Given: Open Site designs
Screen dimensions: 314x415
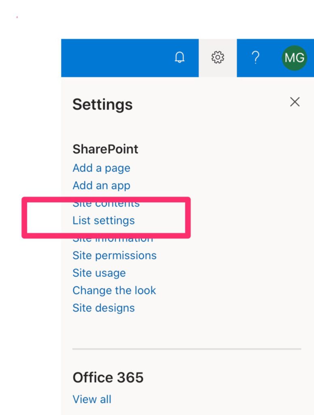Looking at the screenshot, I should [x=103, y=308].
